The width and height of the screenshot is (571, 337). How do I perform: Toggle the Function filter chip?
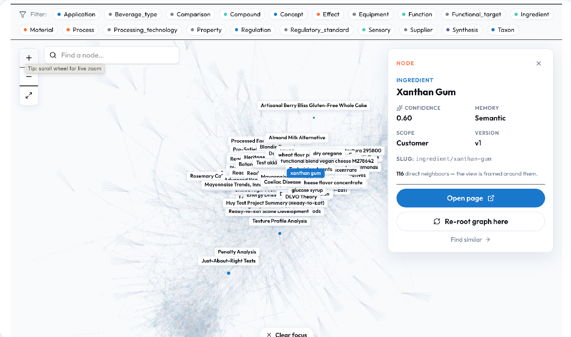coord(417,14)
